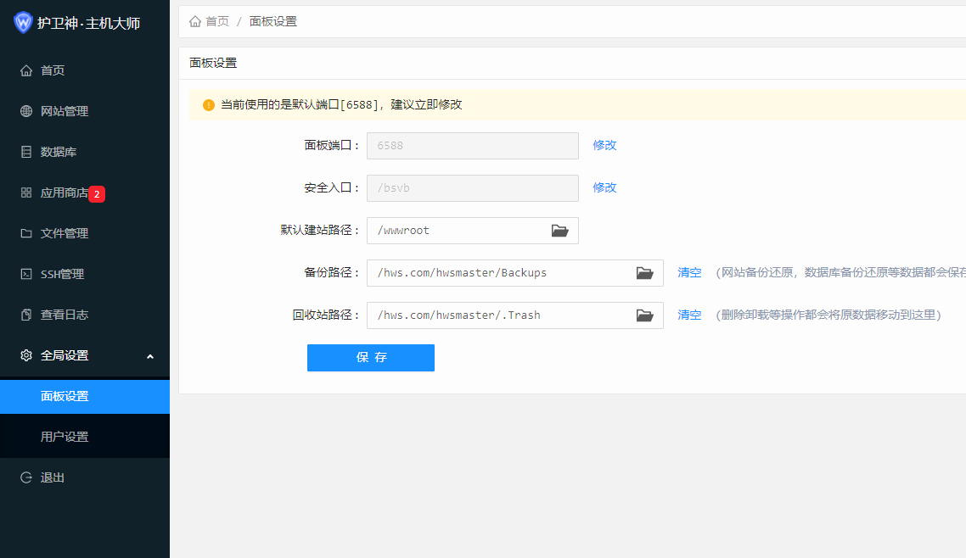The height and width of the screenshot is (558, 966).
Task: Open folder browser for 回收站路径
Action: [x=644, y=315]
